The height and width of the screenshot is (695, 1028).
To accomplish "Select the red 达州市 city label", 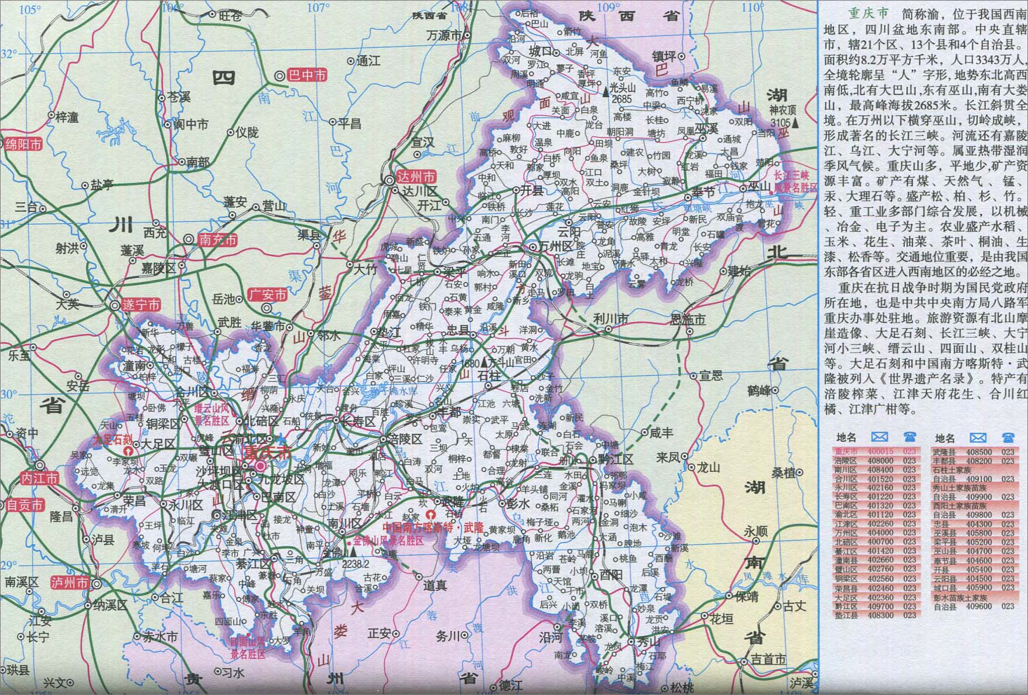I will click(418, 177).
